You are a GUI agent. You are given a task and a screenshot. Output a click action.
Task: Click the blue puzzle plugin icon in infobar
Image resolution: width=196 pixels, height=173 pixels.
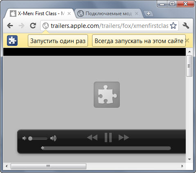point(12,41)
